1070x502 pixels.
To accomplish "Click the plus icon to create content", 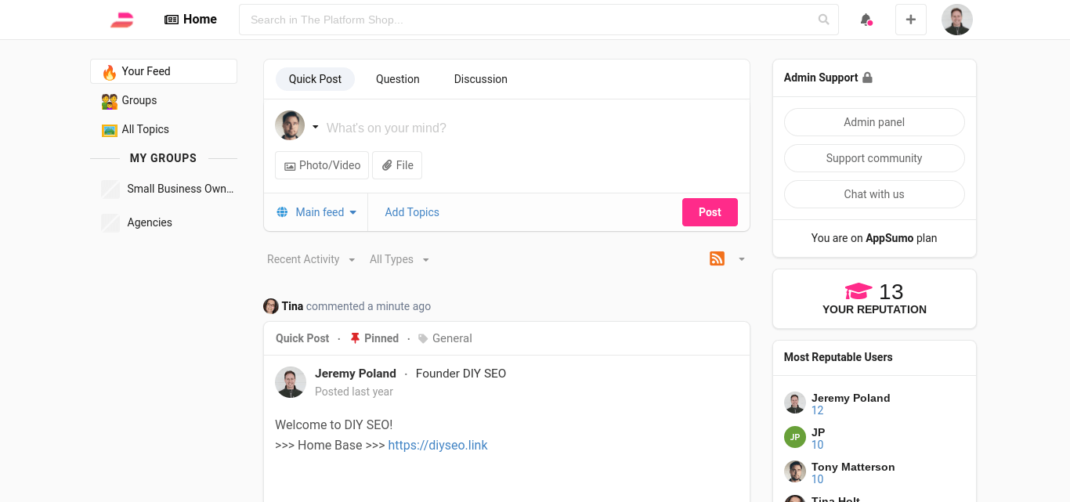I will click(910, 19).
